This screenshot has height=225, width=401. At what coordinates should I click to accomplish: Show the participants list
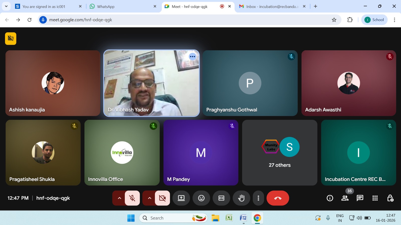(x=345, y=198)
